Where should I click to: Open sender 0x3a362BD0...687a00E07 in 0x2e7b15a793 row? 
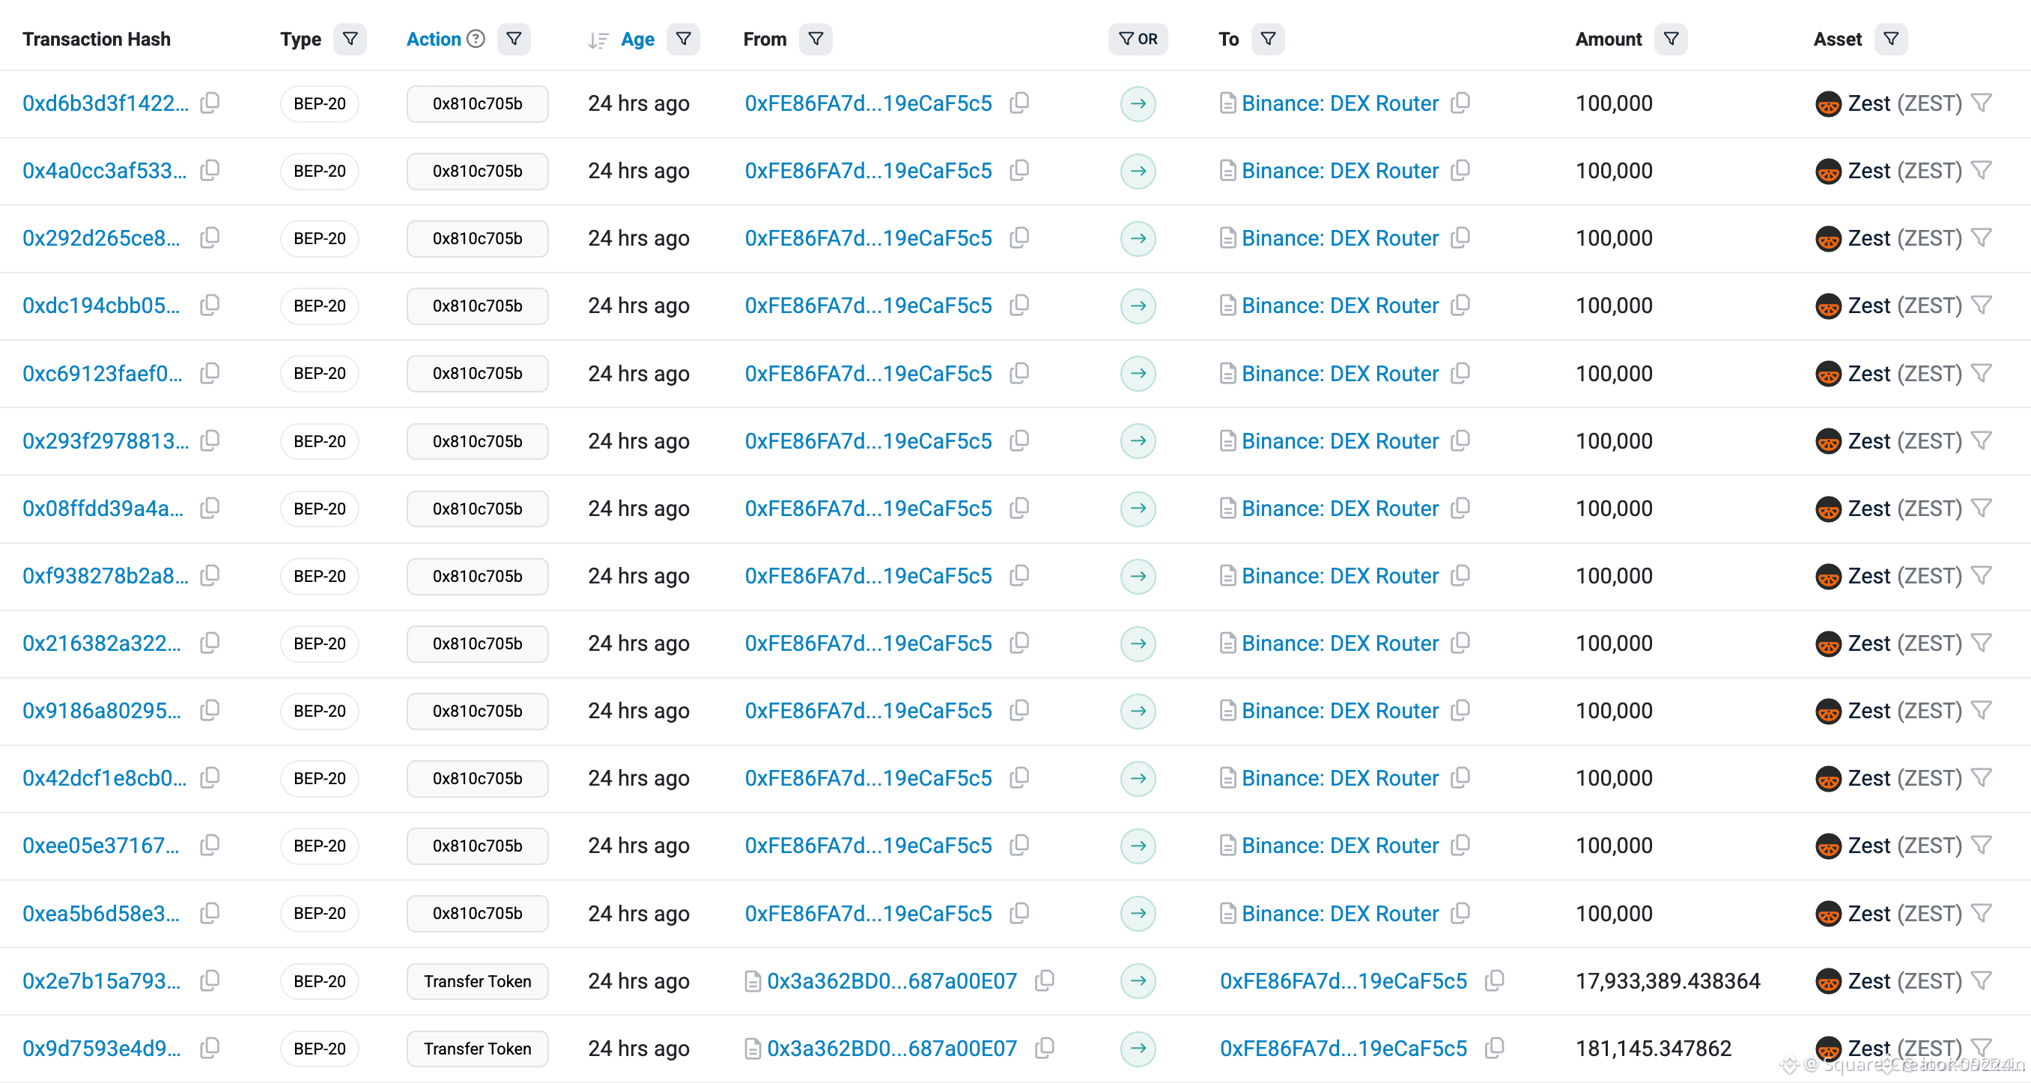892,981
